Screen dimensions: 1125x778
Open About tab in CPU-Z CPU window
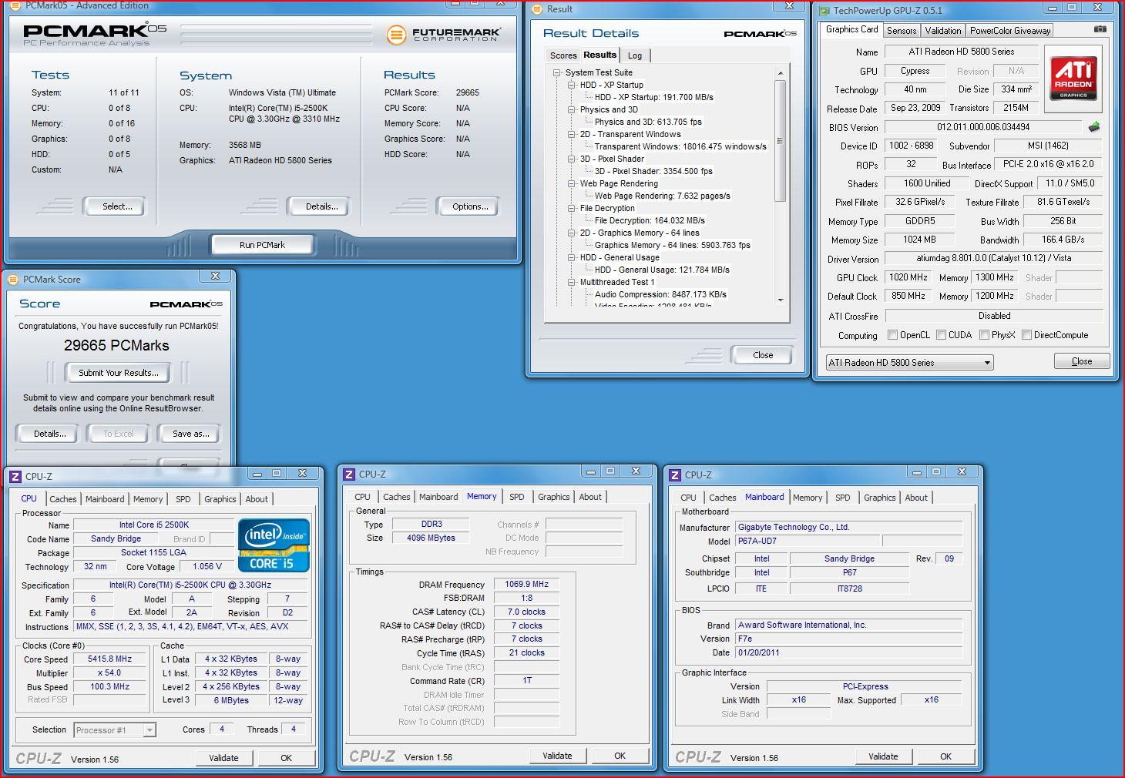pos(257,499)
